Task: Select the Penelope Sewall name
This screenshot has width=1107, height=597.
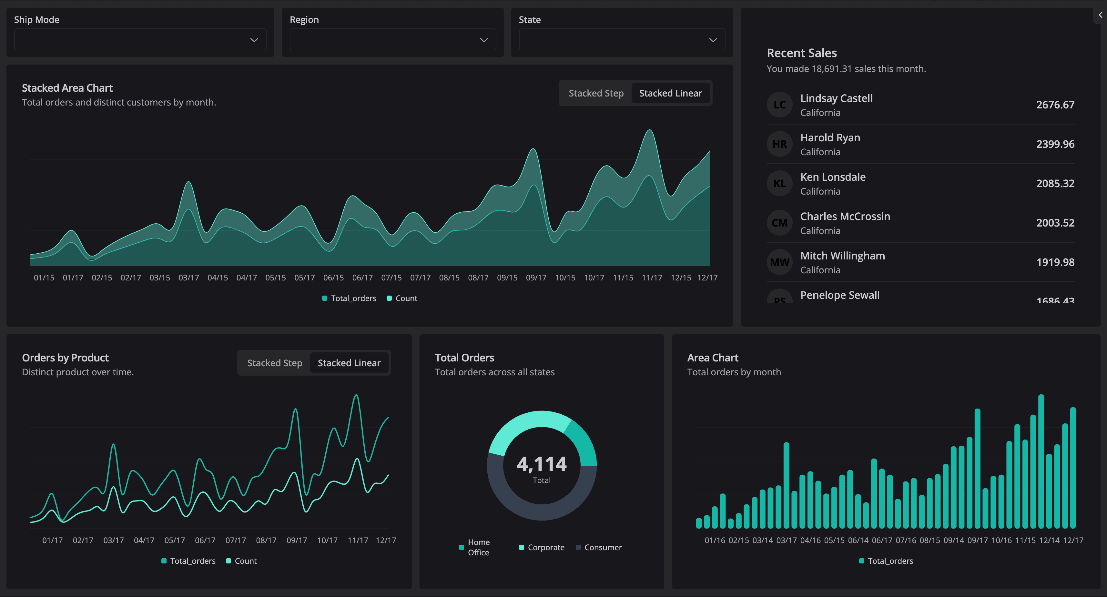Action: (x=840, y=295)
